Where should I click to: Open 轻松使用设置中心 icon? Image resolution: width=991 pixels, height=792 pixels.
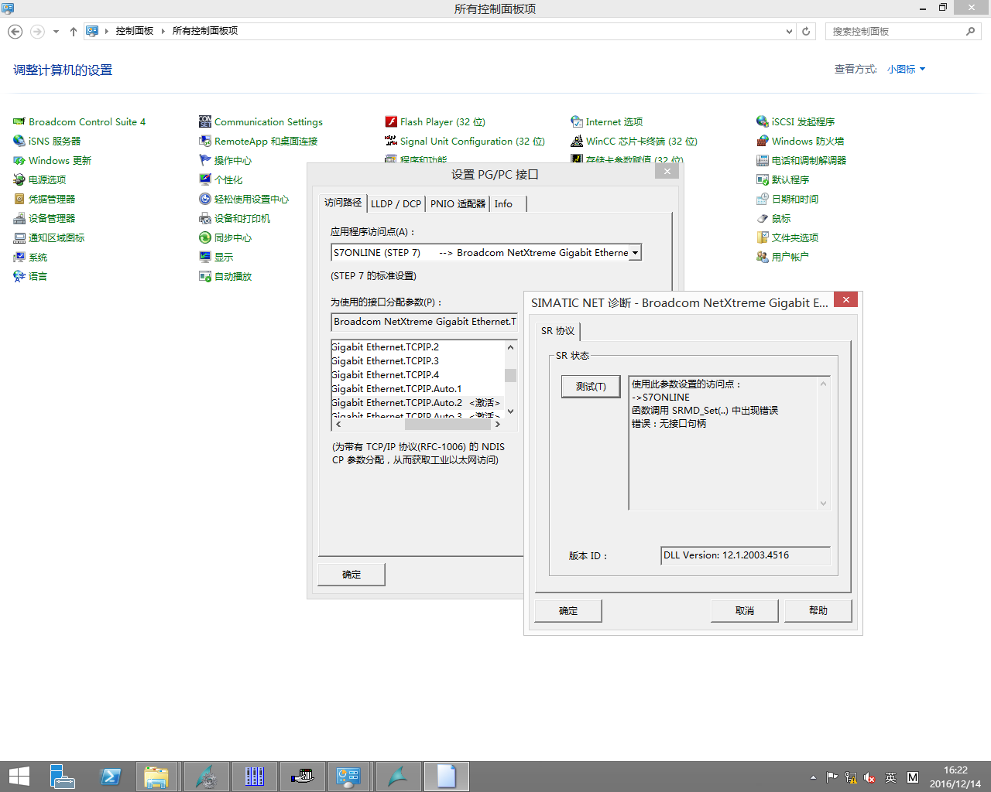205,200
